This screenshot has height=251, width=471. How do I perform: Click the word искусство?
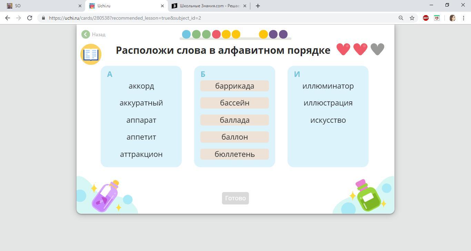(x=328, y=120)
